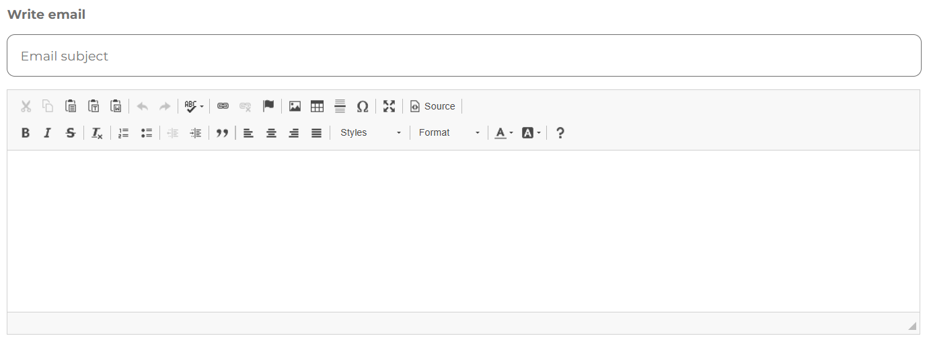The width and height of the screenshot is (929, 340).
Task: Open the Styles dropdown
Action: click(370, 133)
